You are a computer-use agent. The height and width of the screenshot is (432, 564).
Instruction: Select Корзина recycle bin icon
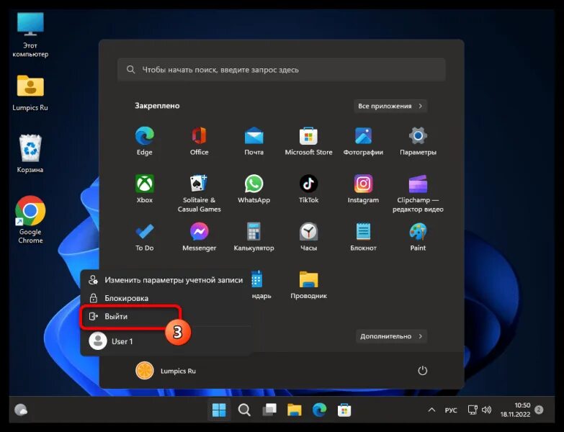(30, 154)
